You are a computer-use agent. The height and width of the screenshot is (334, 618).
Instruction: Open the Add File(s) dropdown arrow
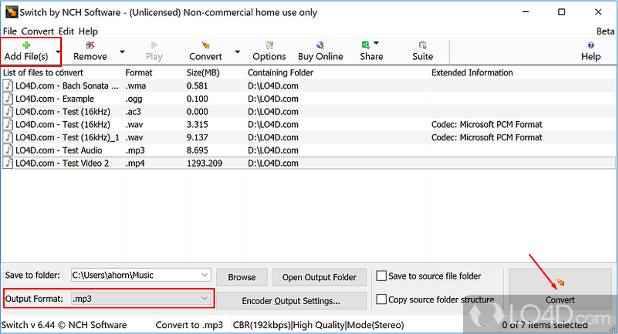pos(58,52)
